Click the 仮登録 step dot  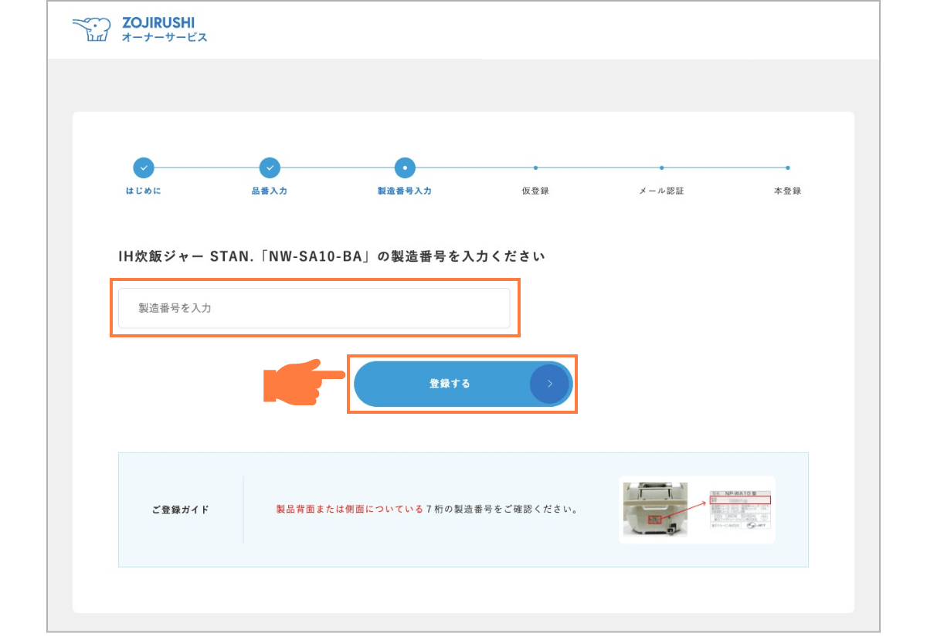point(535,168)
